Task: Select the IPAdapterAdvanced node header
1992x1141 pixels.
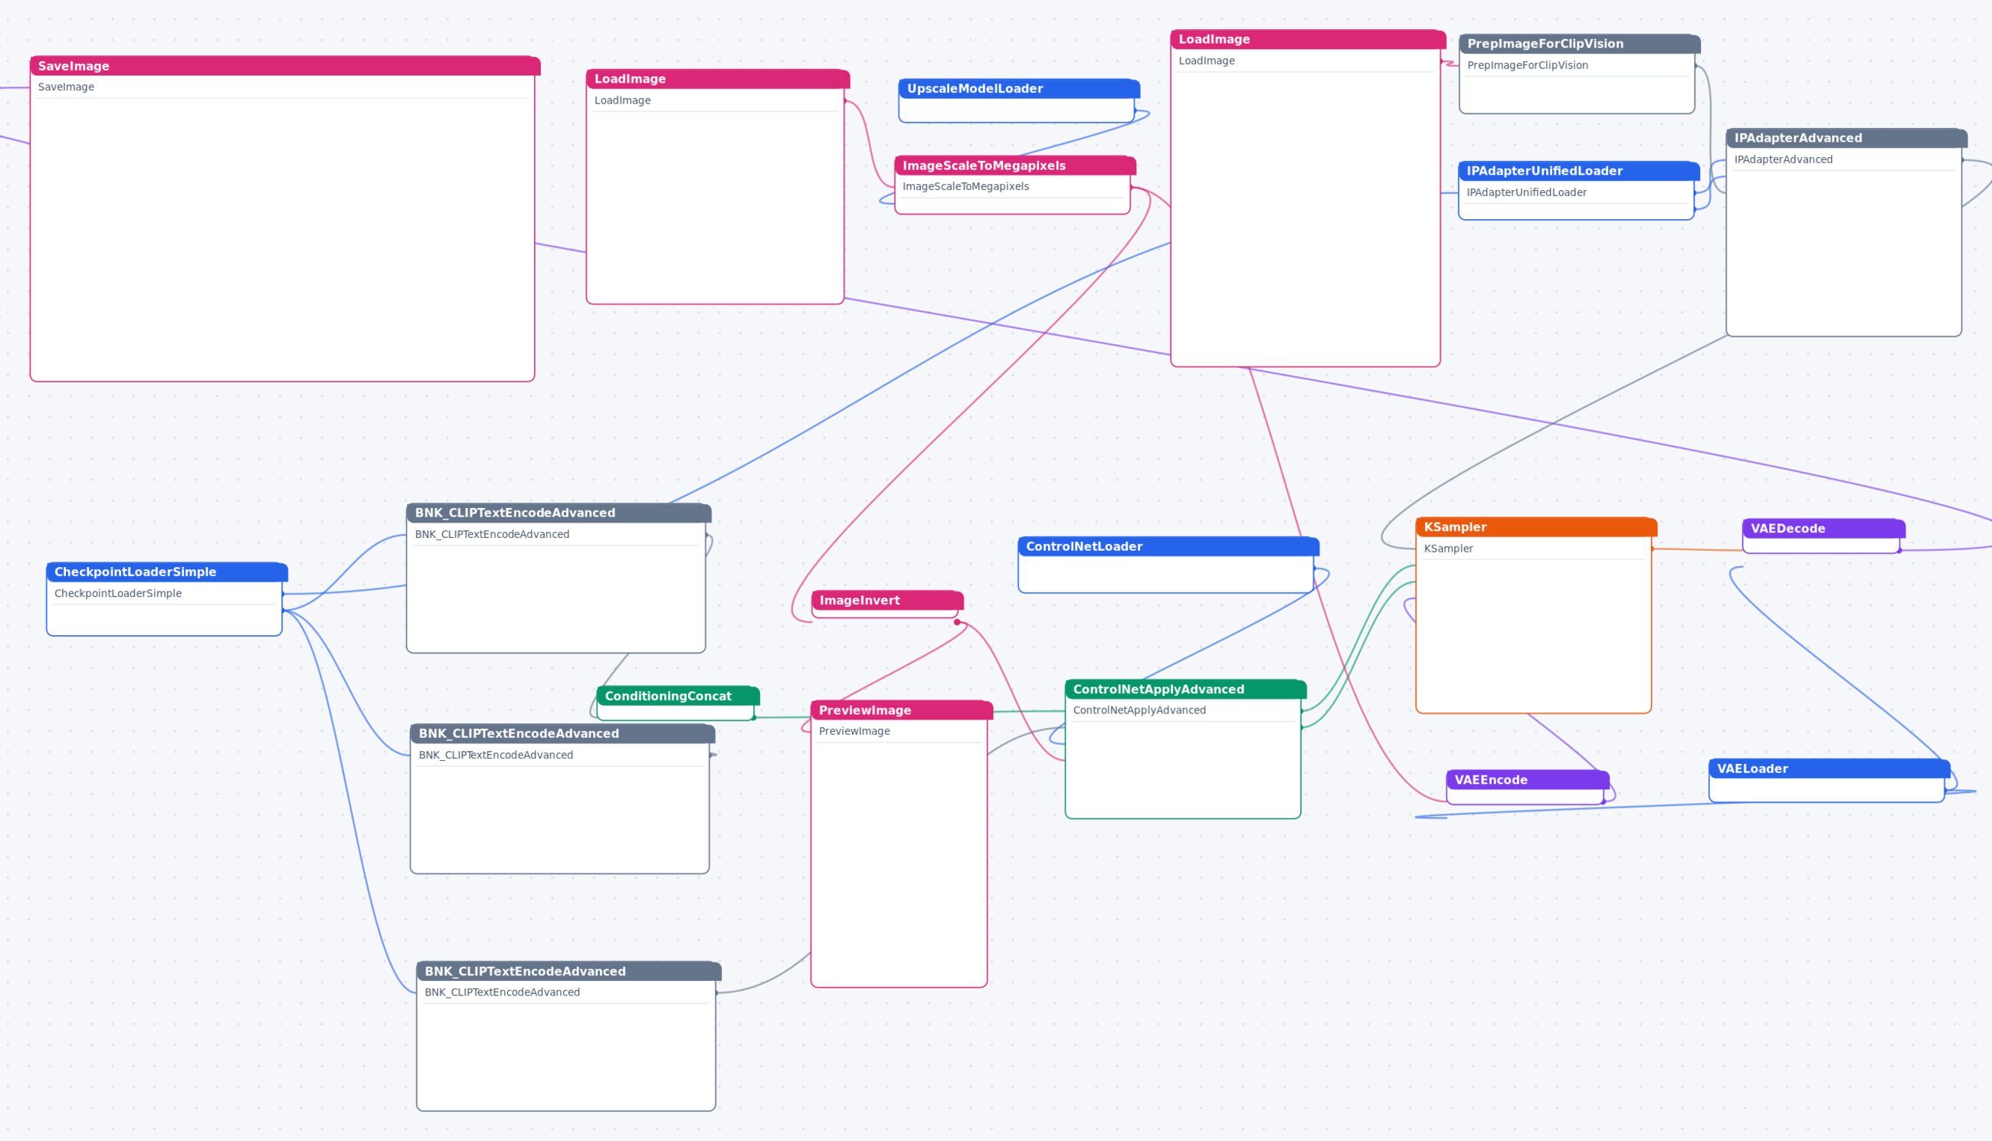Action: coord(1847,138)
